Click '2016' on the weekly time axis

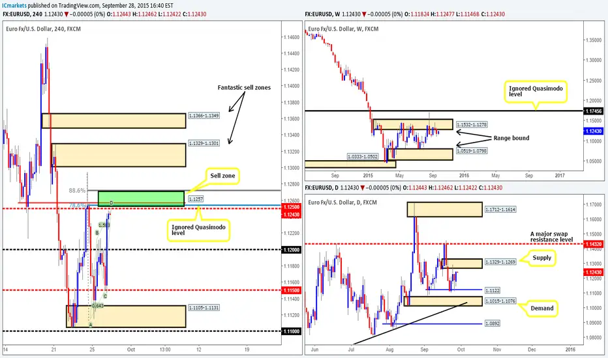pyautogui.click(x=464, y=176)
